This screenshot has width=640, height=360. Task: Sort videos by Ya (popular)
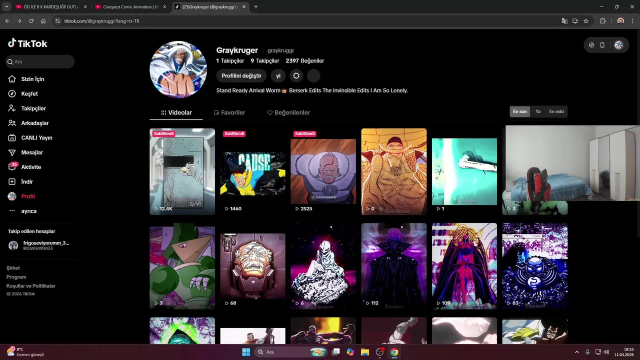click(x=538, y=111)
